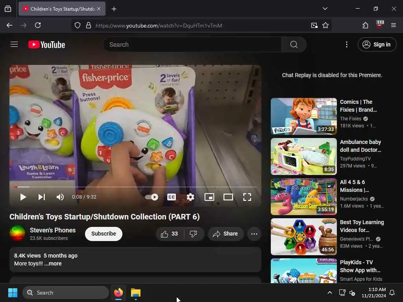
Task: View site security padlock info
Action: 89,26
